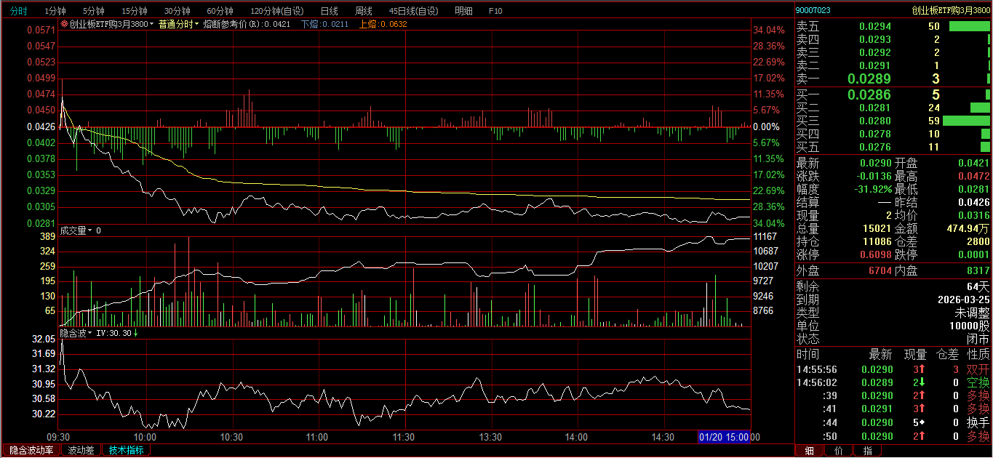Image resolution: width=993 pixels, height=458 pixels.
Task: Click the 卖五 green order volume bar
Action: 969,26
